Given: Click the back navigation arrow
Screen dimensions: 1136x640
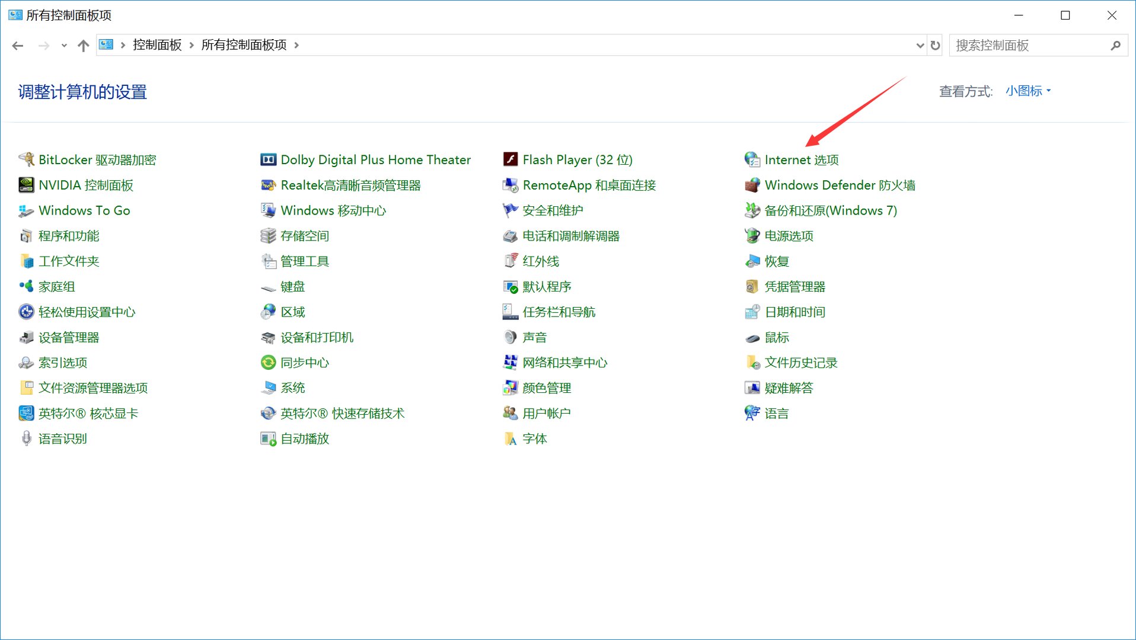Looking at the screenshot, I should (18, 46).
